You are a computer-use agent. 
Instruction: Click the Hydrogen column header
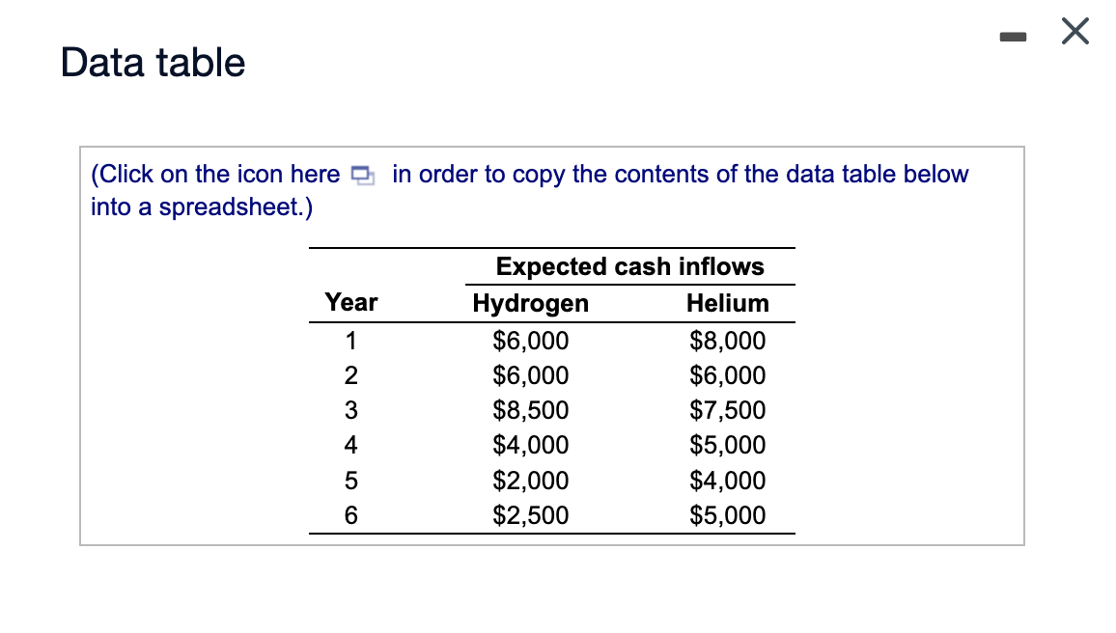click(530, 303)
